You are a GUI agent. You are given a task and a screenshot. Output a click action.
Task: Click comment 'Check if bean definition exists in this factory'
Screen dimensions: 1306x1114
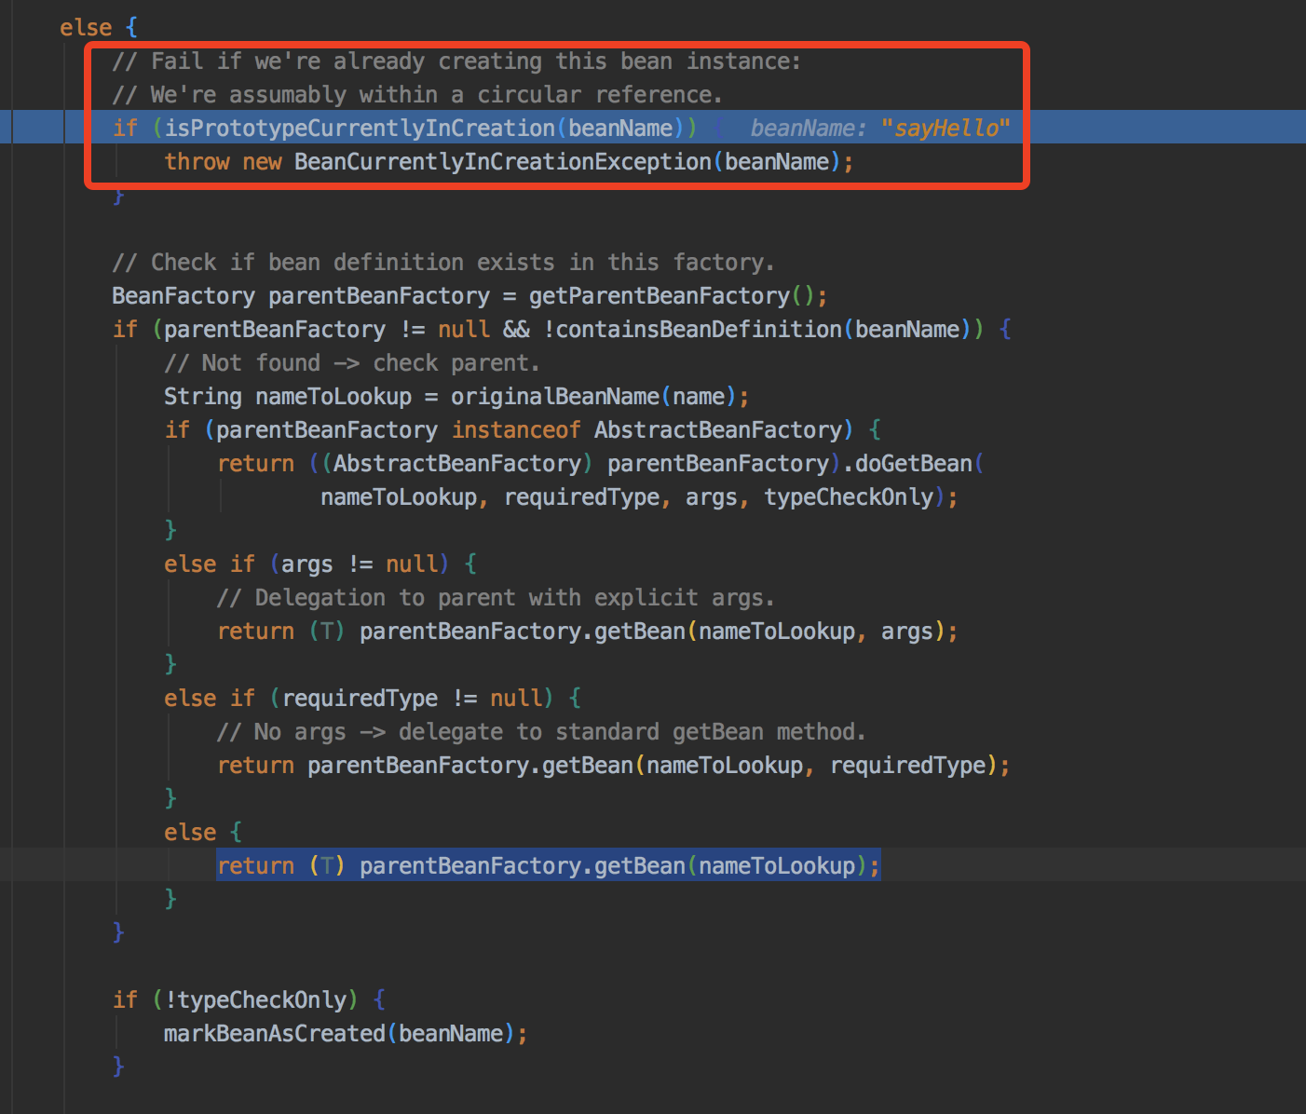point(443,262)
